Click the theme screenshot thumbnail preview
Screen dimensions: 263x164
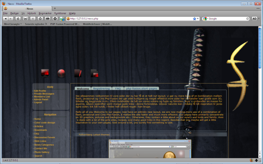150,149
